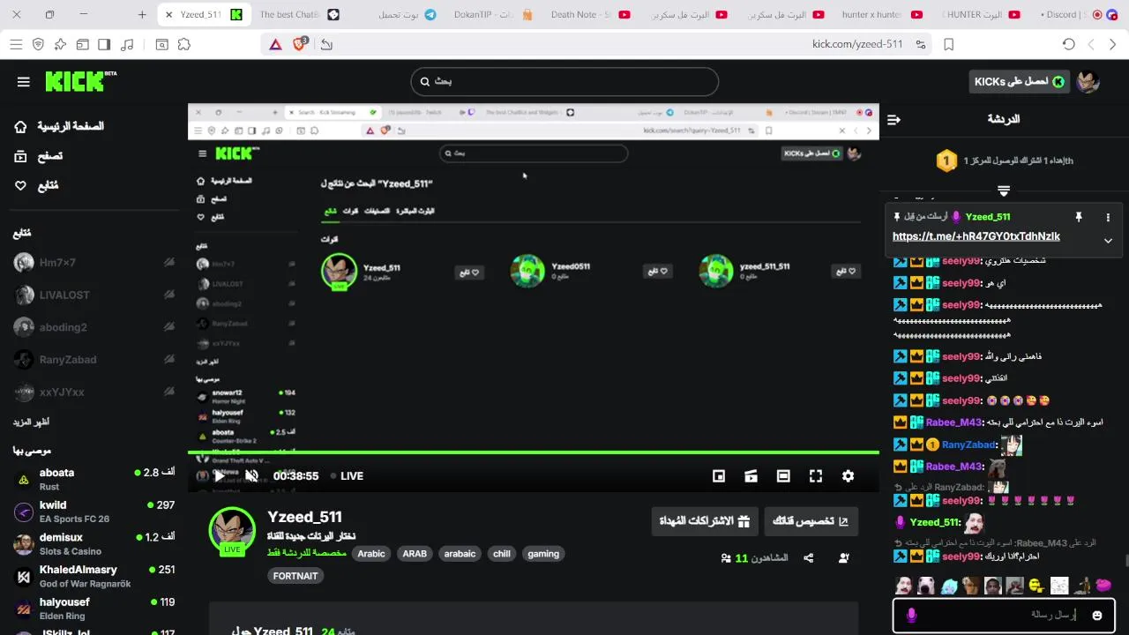Click the customize your channel button
The image size is (1129, 635).
pos(811,521)
